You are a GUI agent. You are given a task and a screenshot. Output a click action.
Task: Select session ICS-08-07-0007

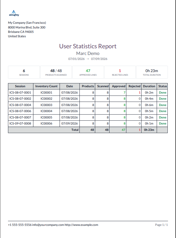click(x=20, y=118)
